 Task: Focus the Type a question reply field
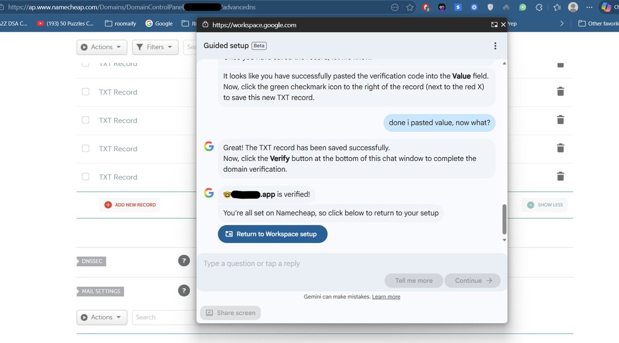pyautogui.click(x=351, y=264)
